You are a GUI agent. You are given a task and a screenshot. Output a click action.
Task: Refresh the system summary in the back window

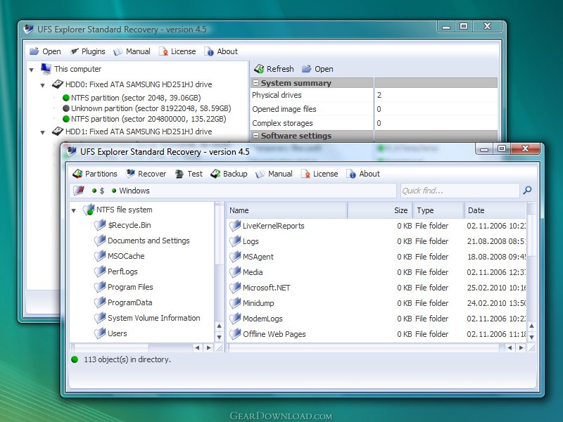click(x=274, y=68)
